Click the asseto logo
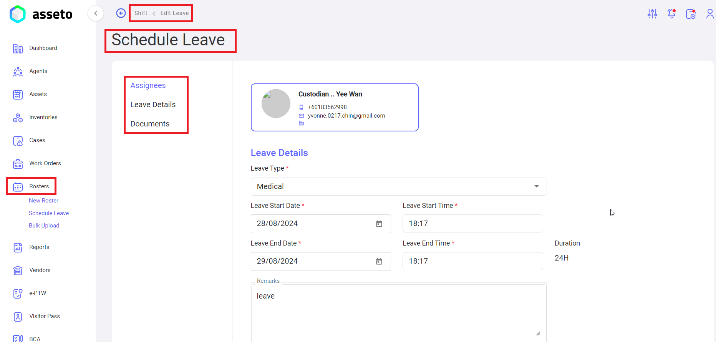Image resolution: width=716 pixels, height=342 pixels. click(x=41, y=14)
